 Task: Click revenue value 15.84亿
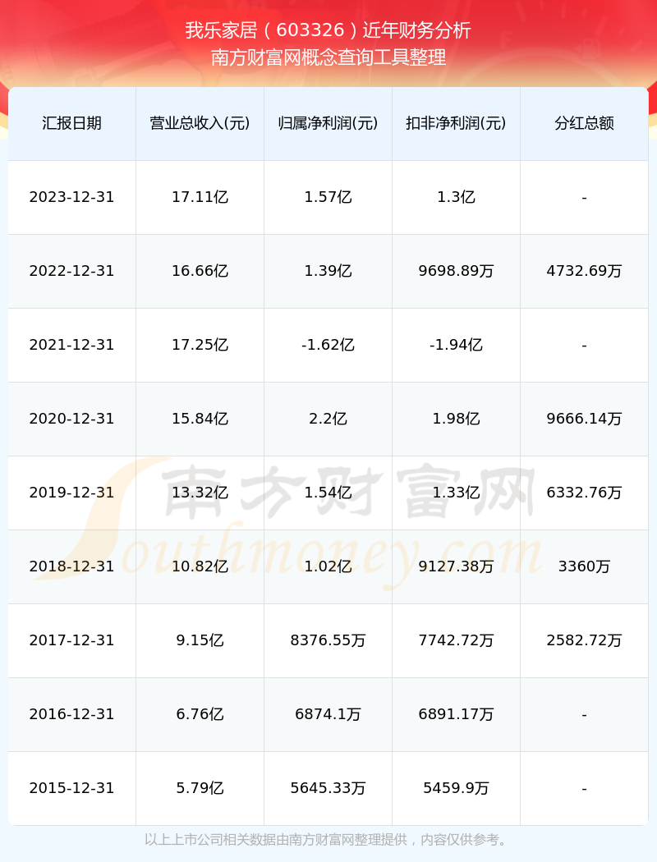[200, 419]
